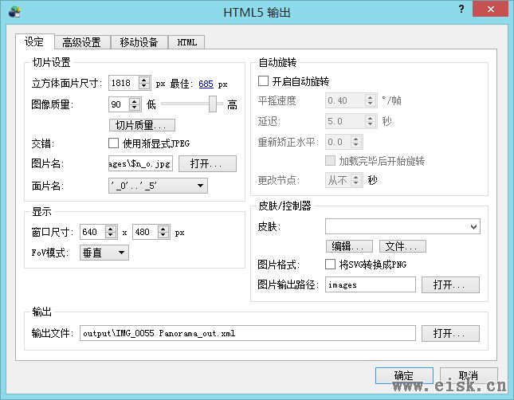Viewport: 514px width, 400px height.
Task: Click the 切片质量... button
Action: [141, 125]
